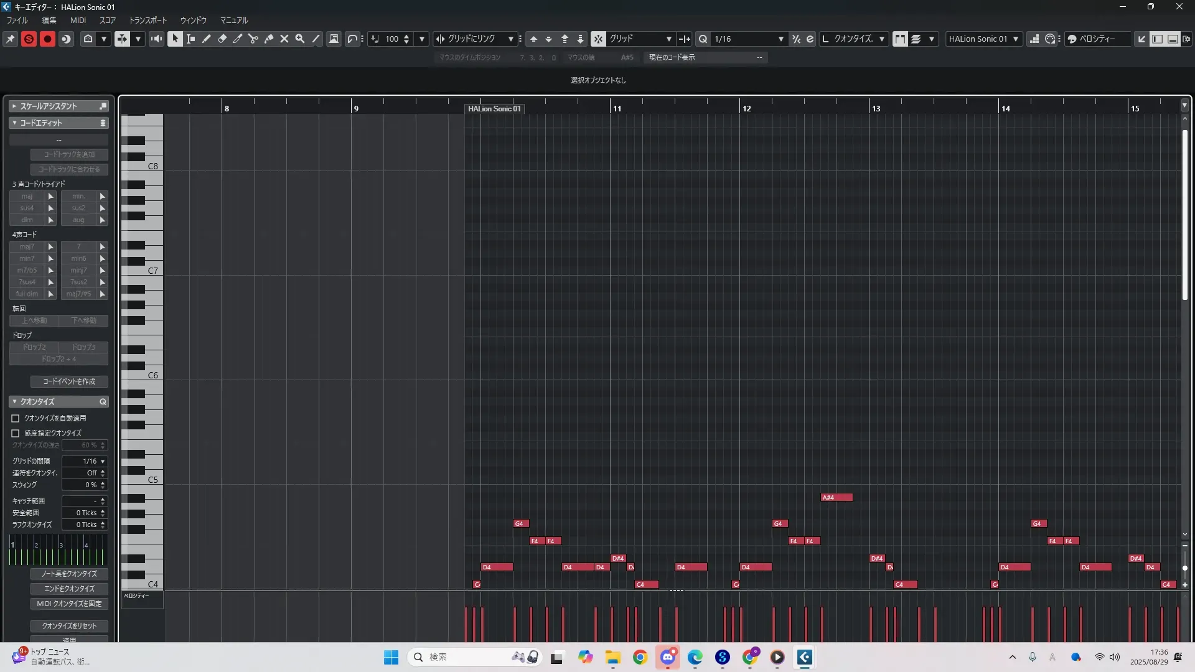
Task: Select the Draw pencil tool
Action: (x=207, y=39)
